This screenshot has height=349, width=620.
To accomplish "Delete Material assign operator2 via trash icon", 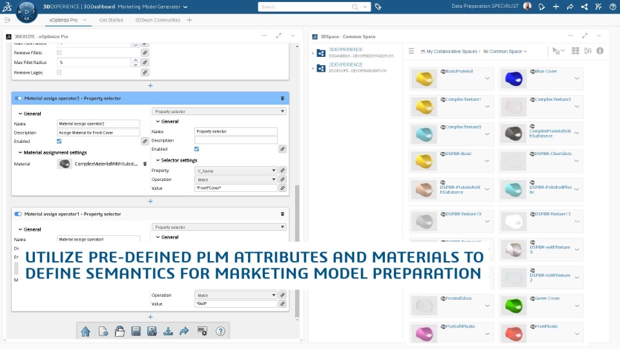I will [282, 98].
